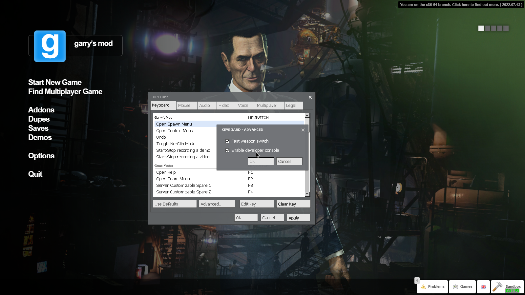525x295 pixels.
Task: Open the Advanced... keyboard settings
Action: pos(217,204)
